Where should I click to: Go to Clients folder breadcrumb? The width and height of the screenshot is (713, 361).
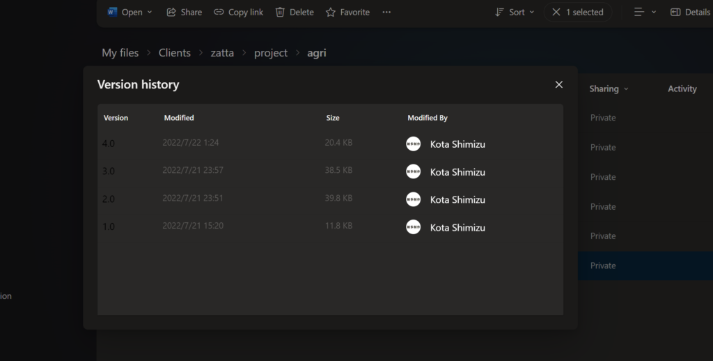click(x=174, y=53)
